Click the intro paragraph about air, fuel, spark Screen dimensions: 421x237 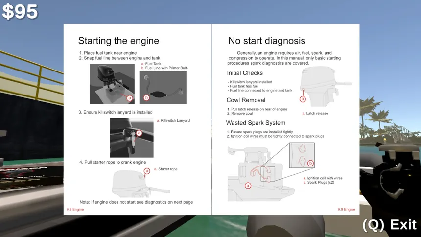point(284,58)
